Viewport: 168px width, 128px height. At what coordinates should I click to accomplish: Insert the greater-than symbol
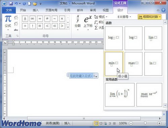[62, 26]
